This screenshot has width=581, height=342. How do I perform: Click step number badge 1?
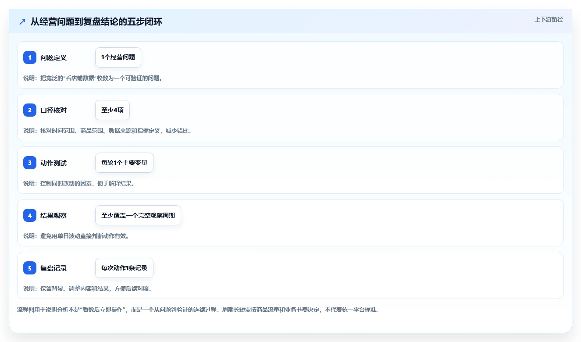coord(30,57)
